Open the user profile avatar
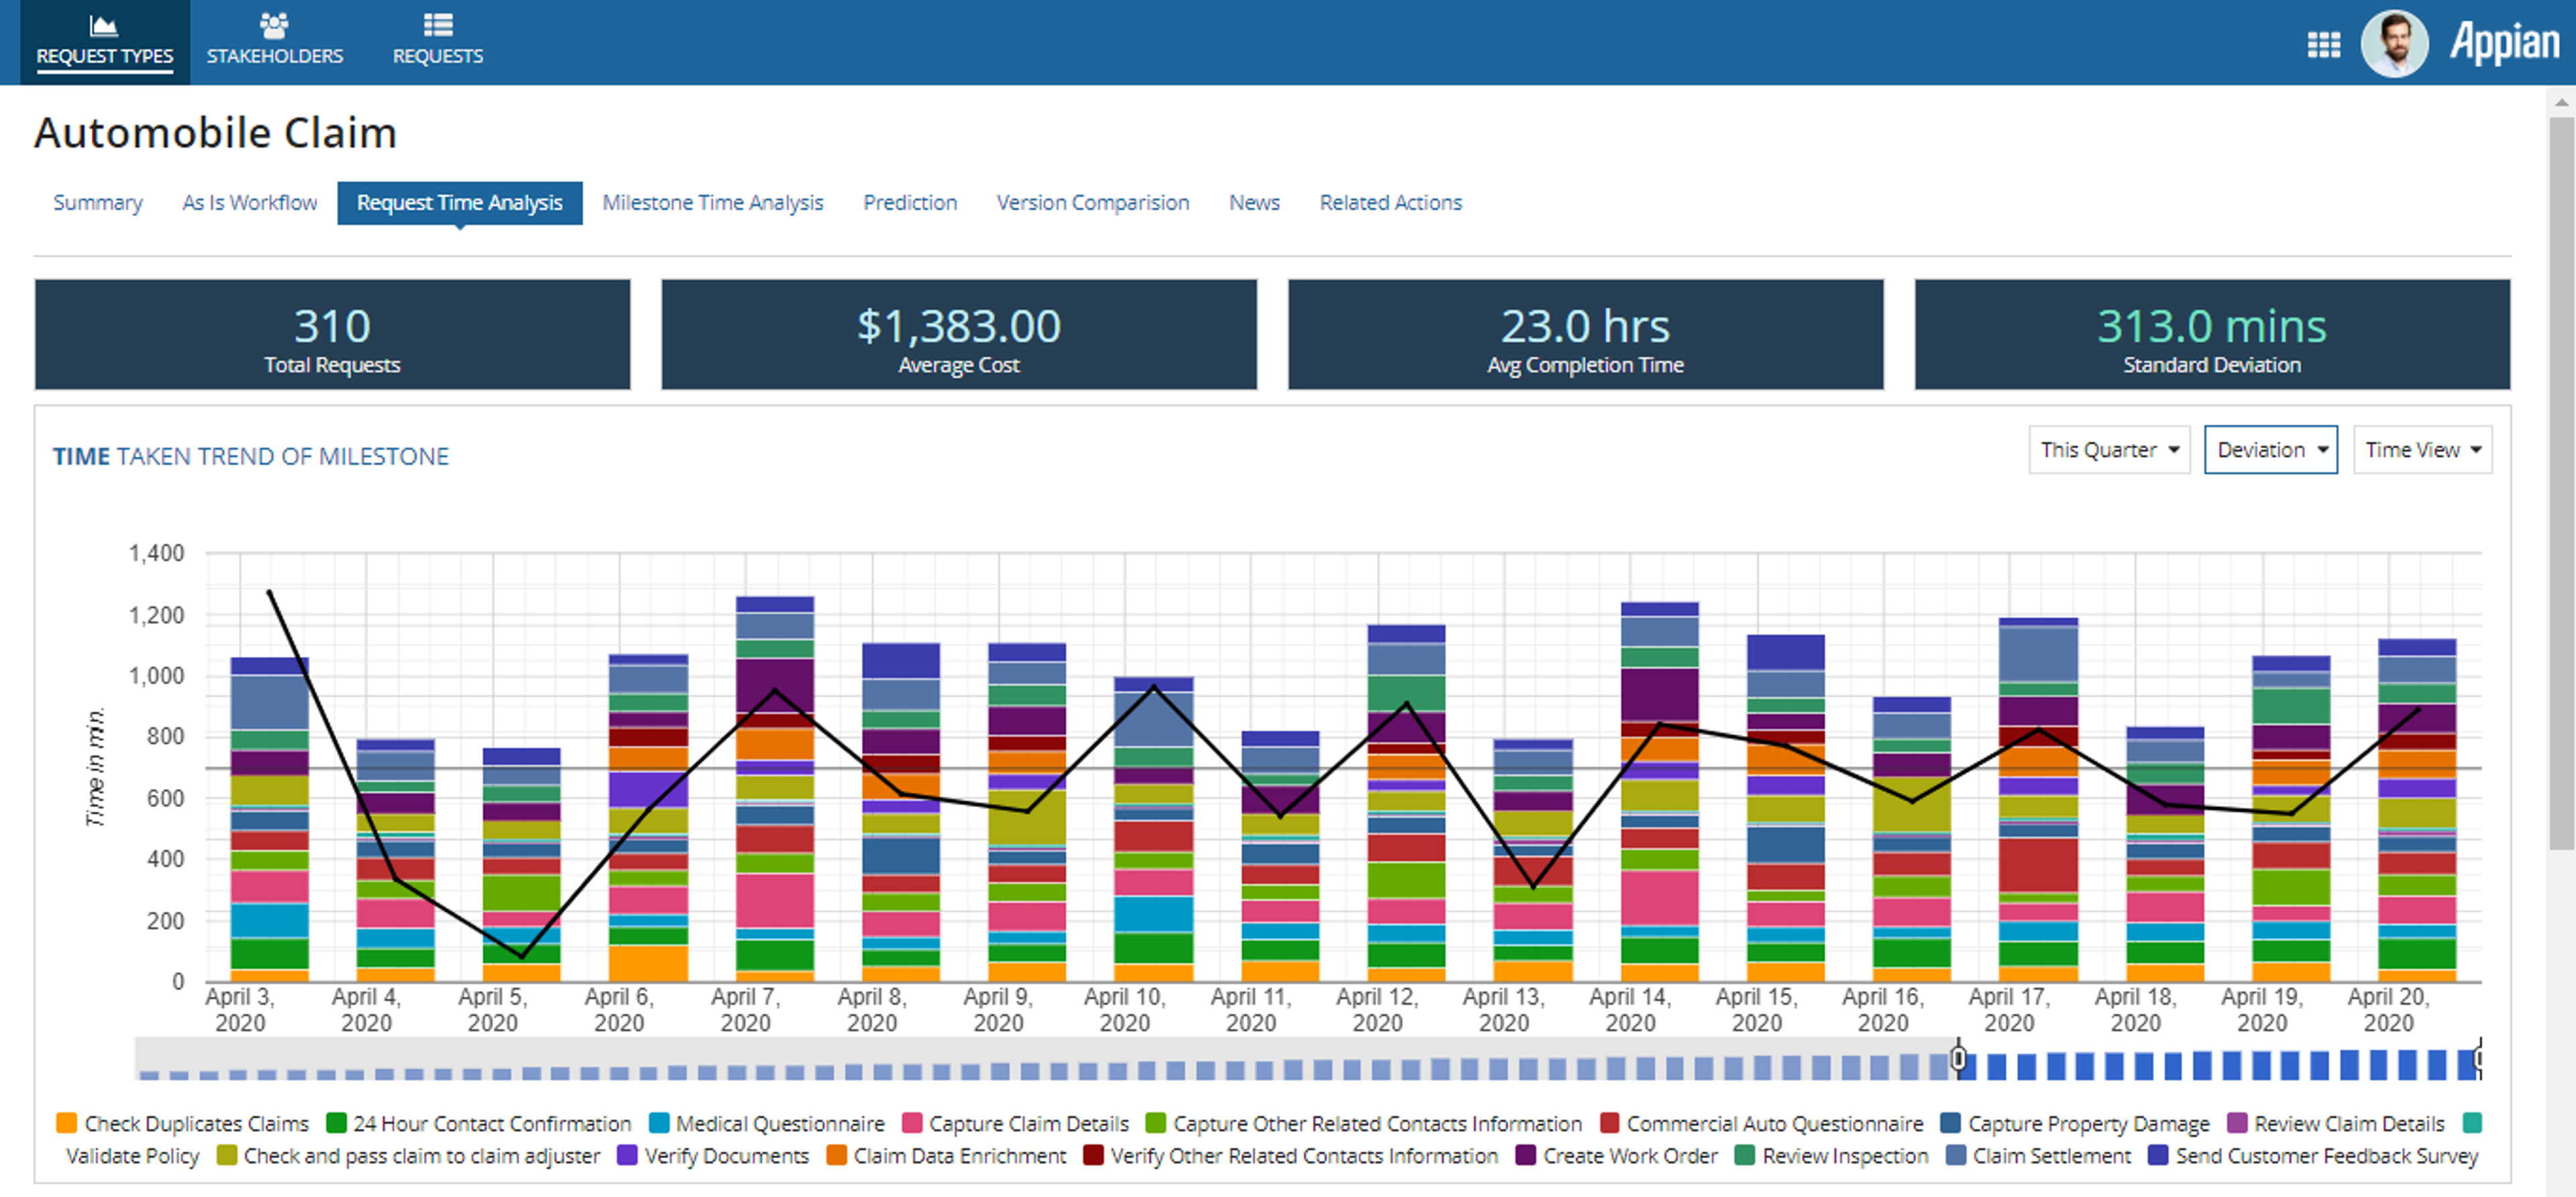 coord(2394,43)
